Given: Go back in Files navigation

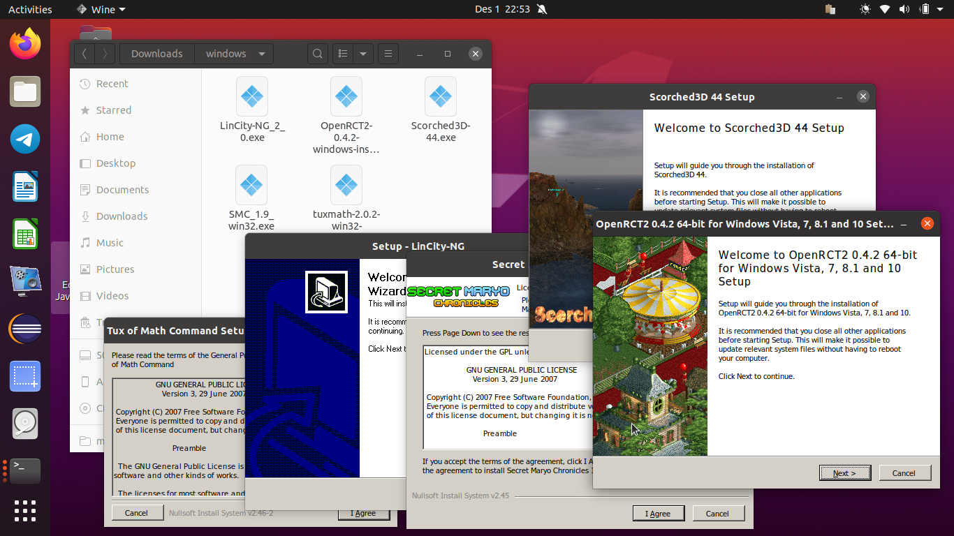Looking at the screenshot, I should 84,54.
